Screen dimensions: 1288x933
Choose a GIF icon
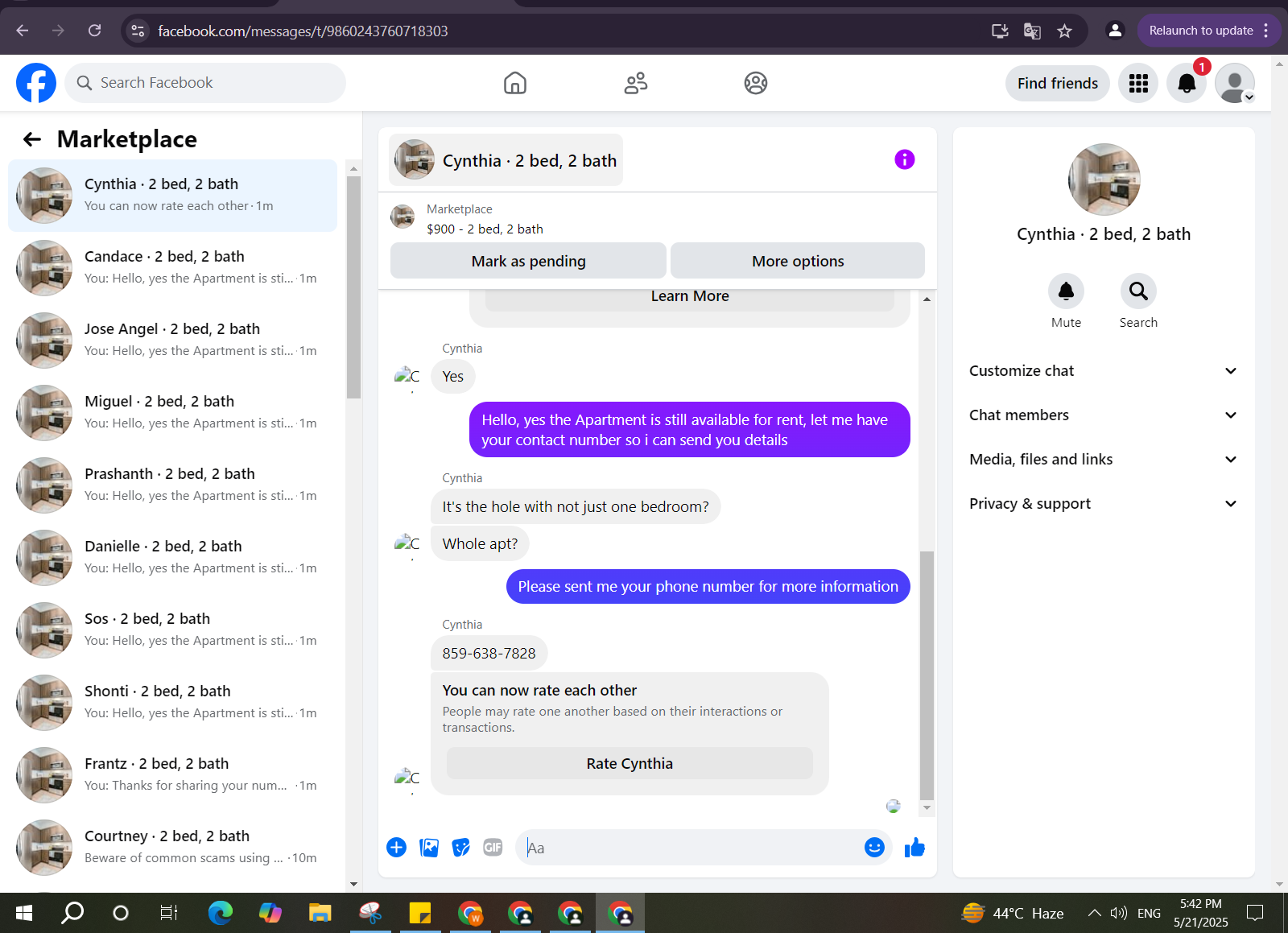click(493, 847)
